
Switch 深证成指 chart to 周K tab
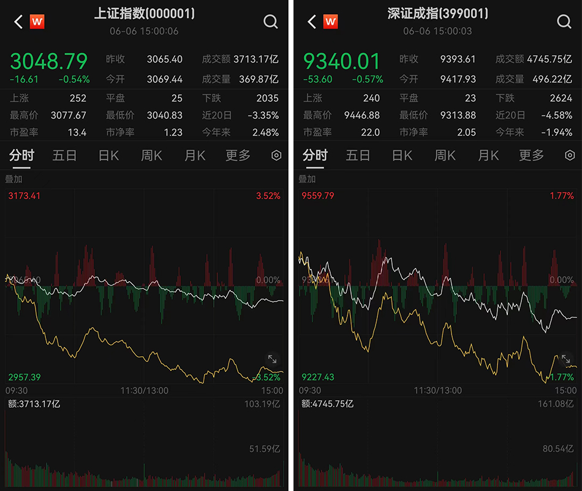coord(445,156)
